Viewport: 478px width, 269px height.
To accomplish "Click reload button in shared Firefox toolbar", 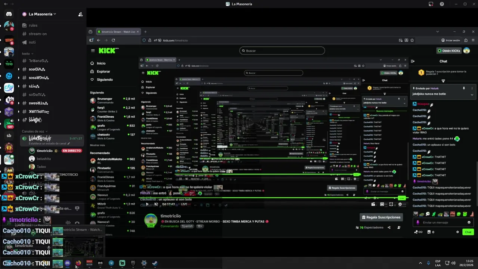I will (x=113, y=40).
